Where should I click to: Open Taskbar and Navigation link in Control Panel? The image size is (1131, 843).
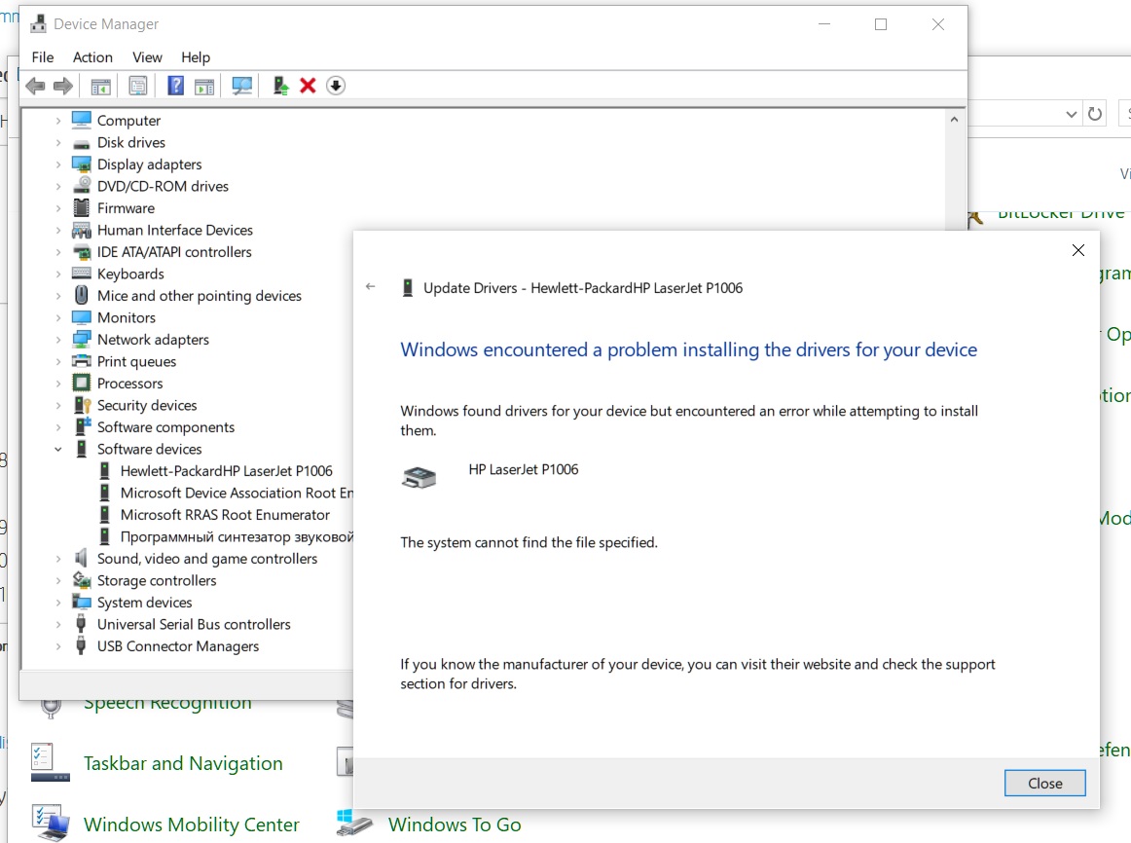coord(183,763)
